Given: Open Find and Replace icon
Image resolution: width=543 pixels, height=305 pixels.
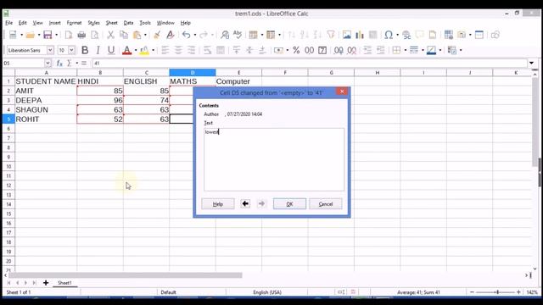Looking at the screenshot, I should [x=225, y=35].
